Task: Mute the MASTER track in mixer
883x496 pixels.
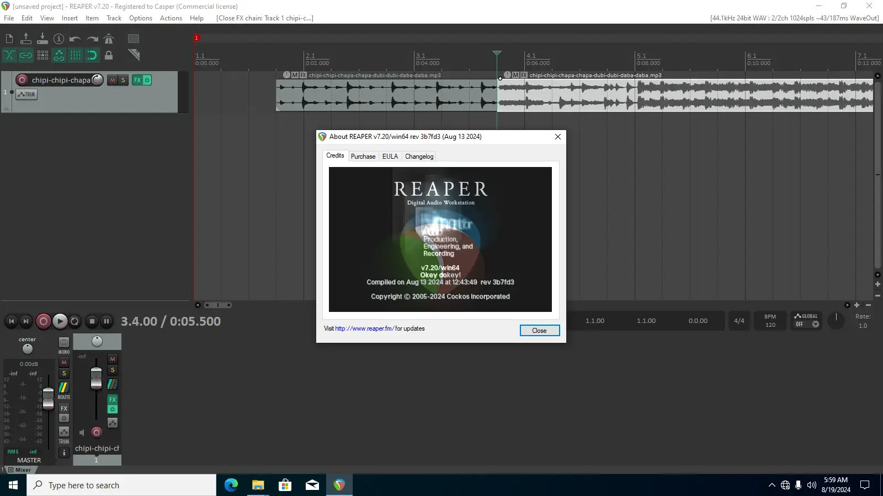Action: (64, 363)
